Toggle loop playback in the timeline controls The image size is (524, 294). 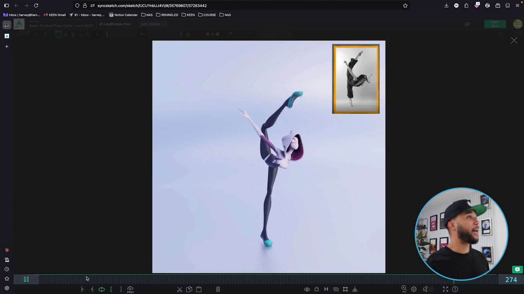[x=101, y=289]
